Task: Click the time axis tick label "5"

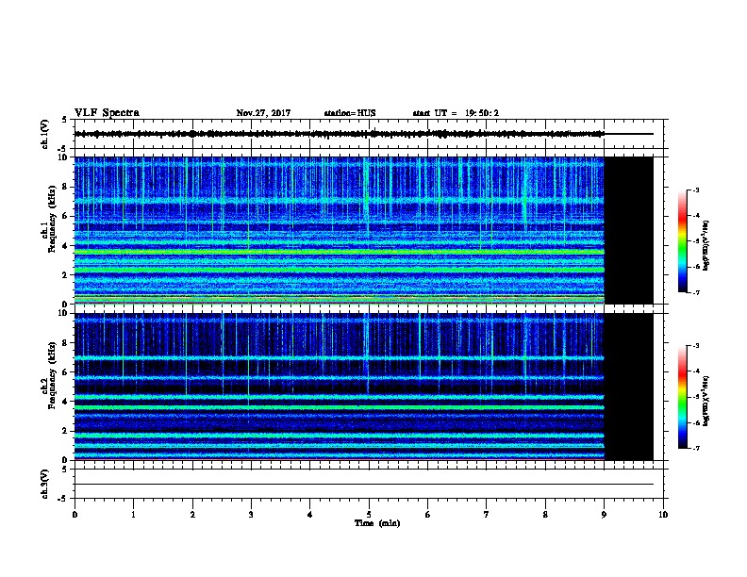Action: pos(369,515)
